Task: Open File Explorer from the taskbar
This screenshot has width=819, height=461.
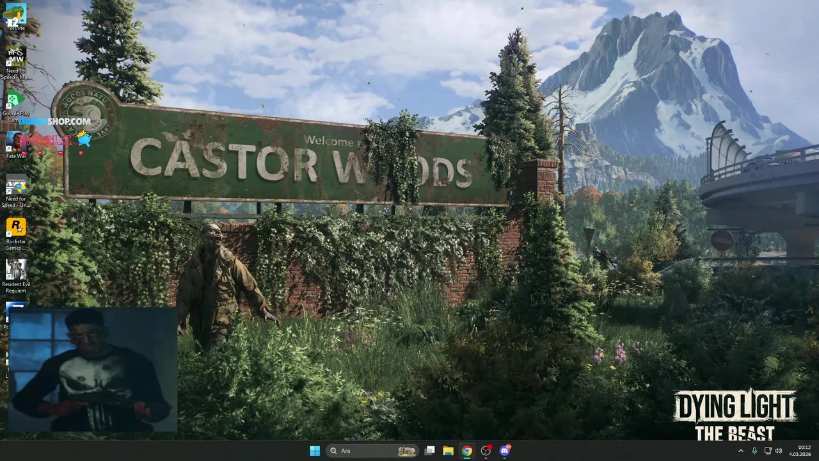Action: [449, 451]
